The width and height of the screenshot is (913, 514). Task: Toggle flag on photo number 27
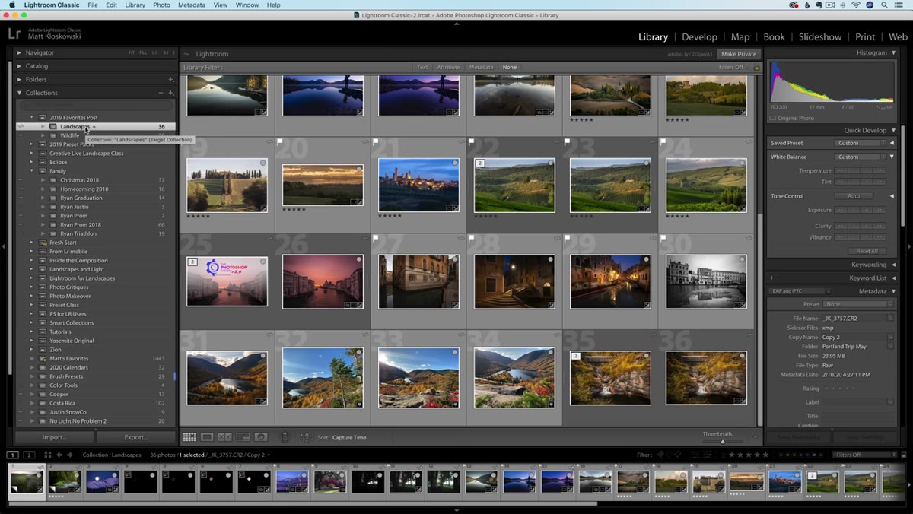[x=376, y=238]
